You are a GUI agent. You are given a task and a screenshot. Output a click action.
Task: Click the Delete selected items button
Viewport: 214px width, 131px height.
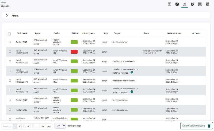(197, 126)
